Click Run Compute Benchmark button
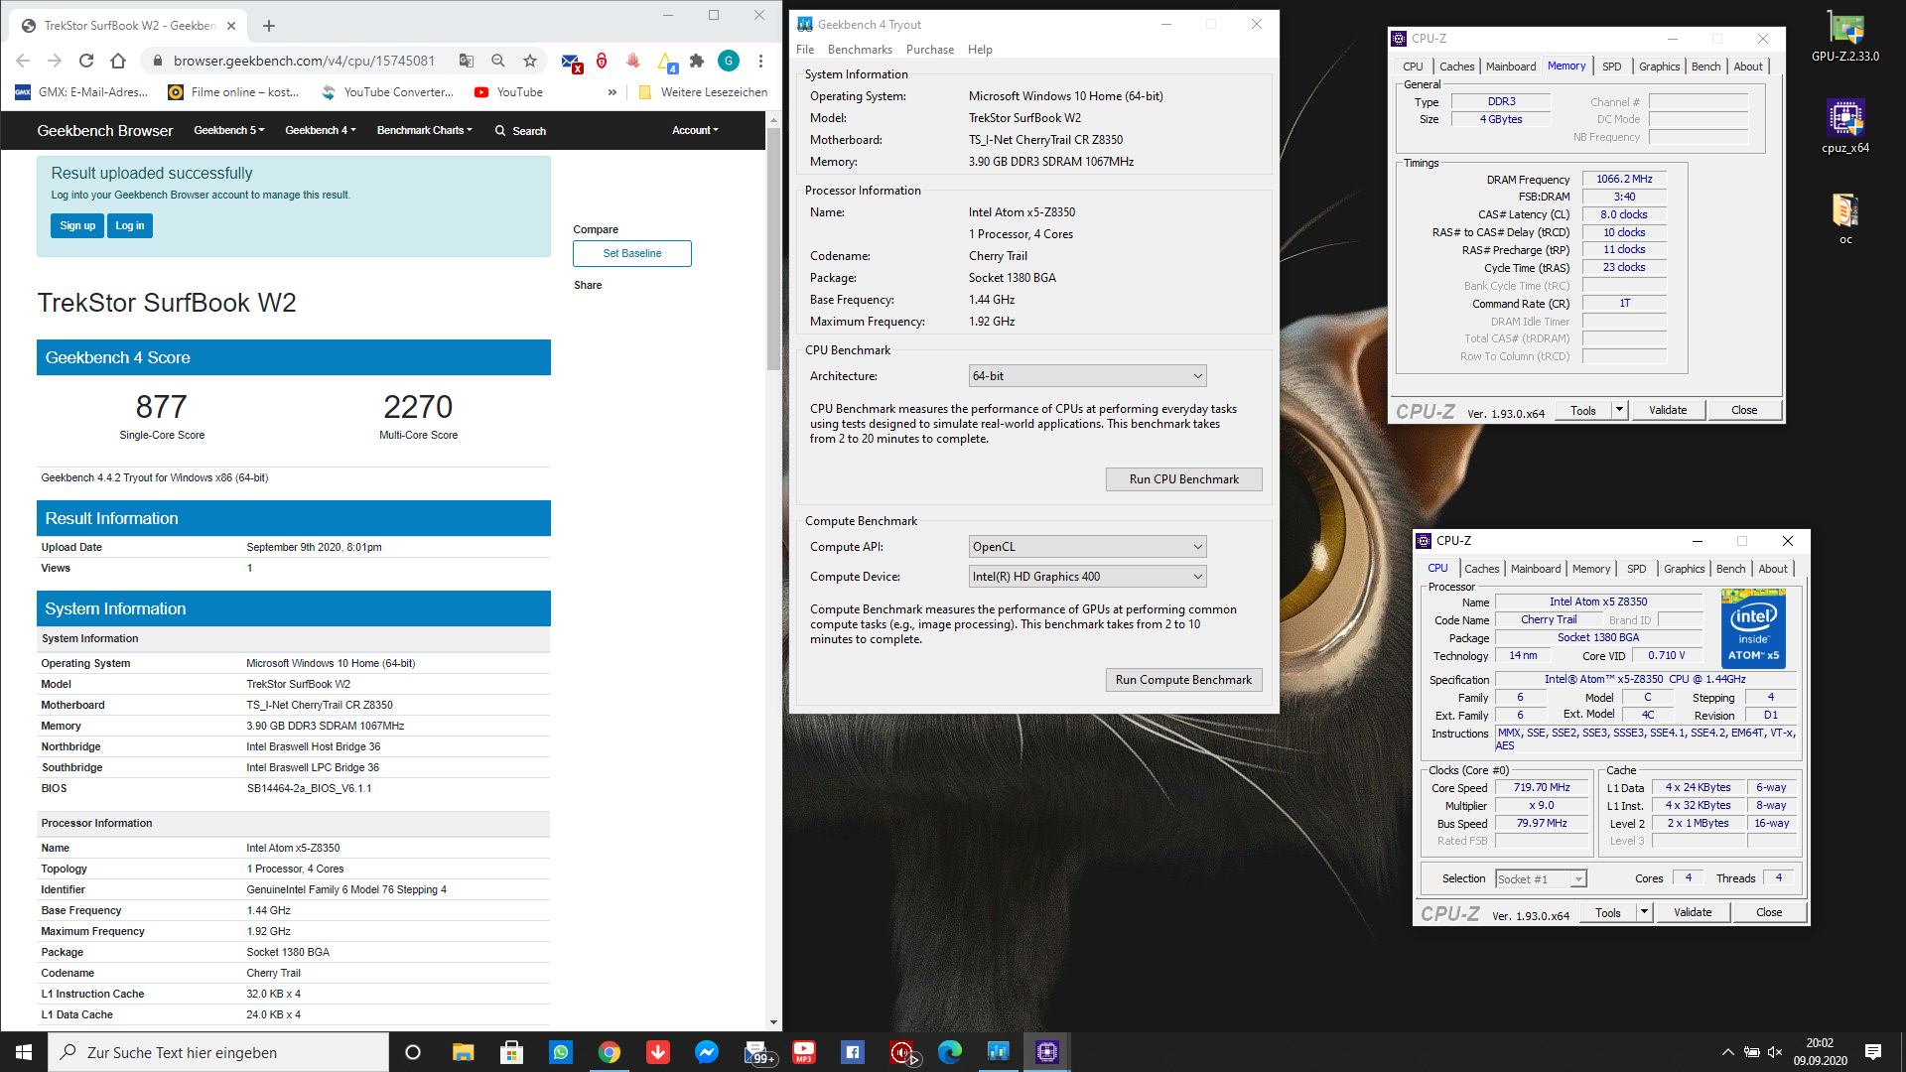1906x1072 pixels. tap(1183, 680)
